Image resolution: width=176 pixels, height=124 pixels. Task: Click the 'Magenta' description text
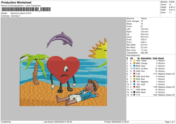point(145,82)
